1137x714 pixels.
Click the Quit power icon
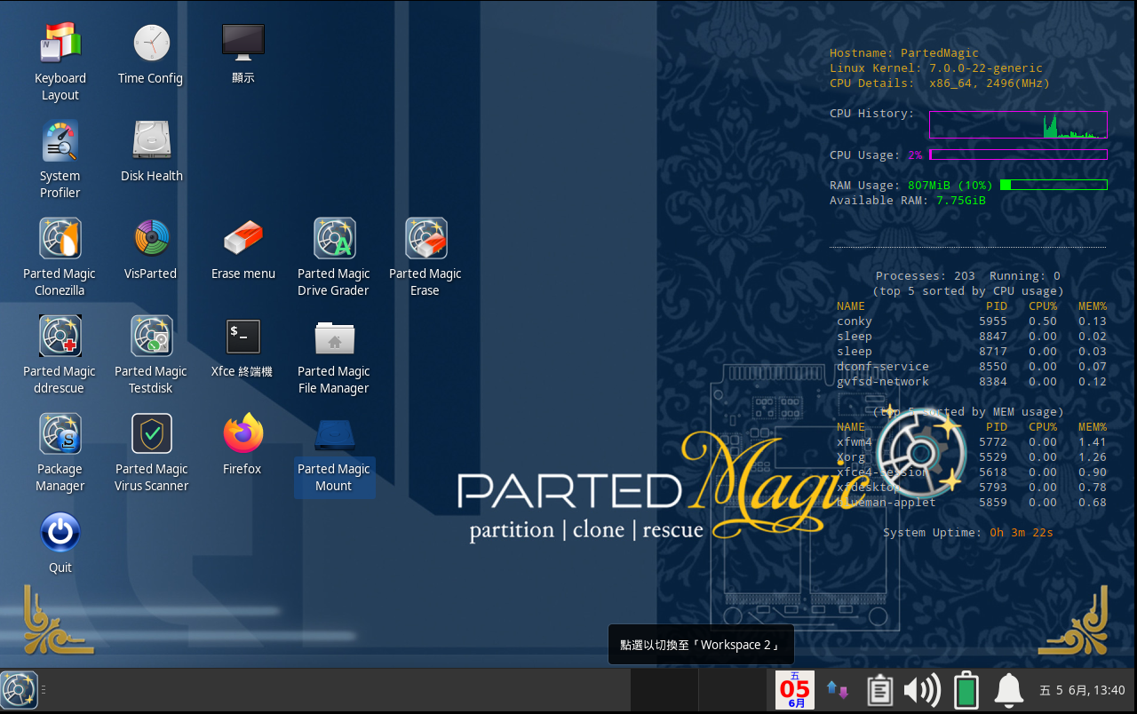[60, 532]
